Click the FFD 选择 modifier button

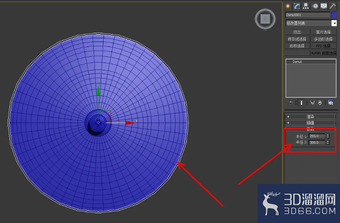click(x=323, y=46)
